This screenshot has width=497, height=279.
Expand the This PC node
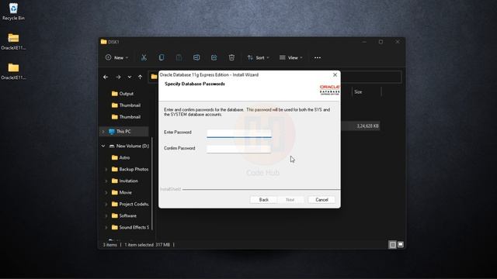[103, 131]
